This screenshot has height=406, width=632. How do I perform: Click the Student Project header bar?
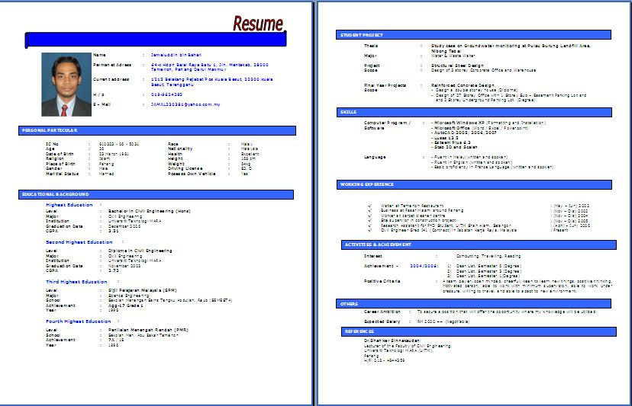click(x=473, y=35)
